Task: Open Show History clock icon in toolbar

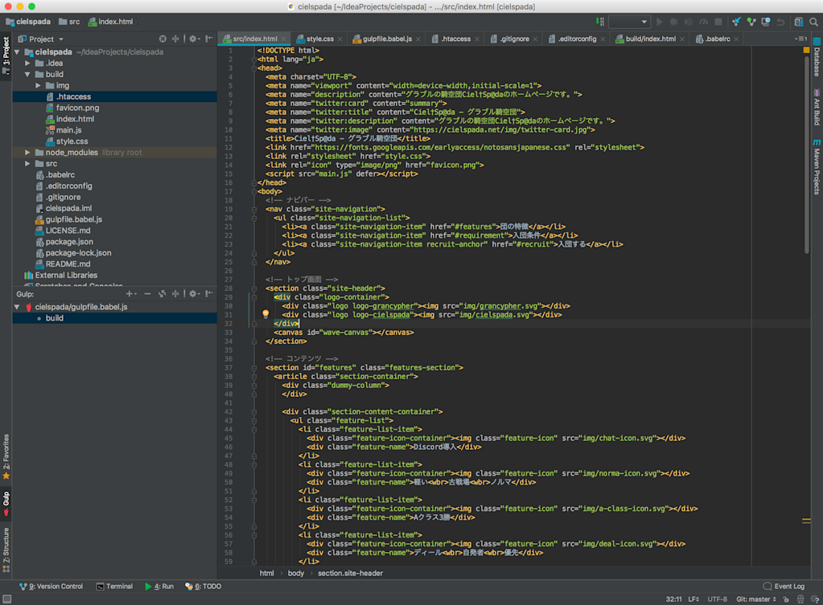Action: [x=765, y=22]
